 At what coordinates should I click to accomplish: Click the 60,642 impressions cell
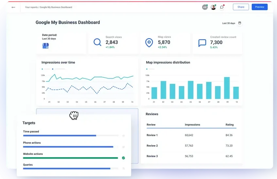point(189,135)
